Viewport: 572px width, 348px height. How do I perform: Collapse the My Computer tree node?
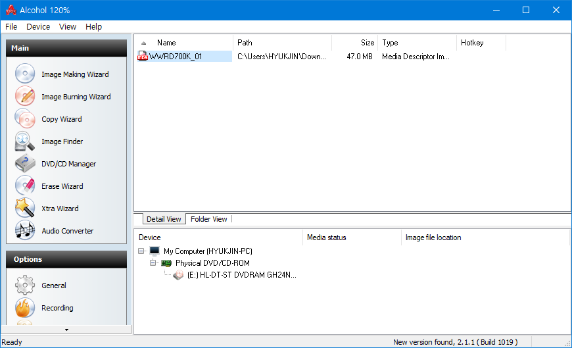[141, 251]
